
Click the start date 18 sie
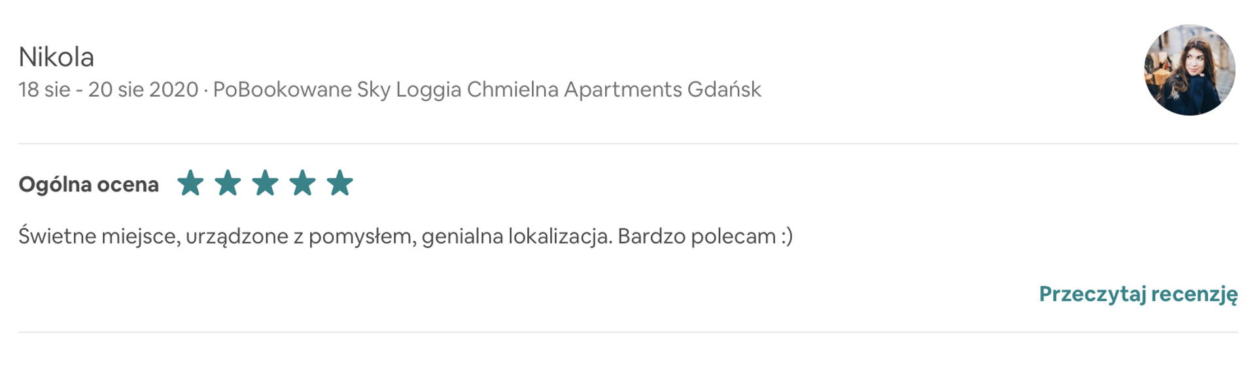point(44,89)
